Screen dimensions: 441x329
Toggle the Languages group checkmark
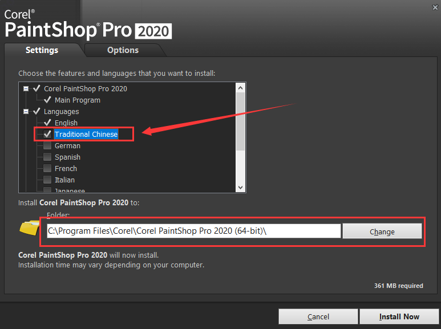37,111
